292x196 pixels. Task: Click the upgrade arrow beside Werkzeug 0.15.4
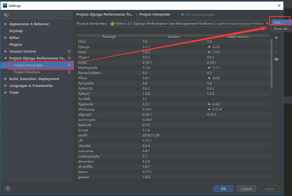pos(209,109)
